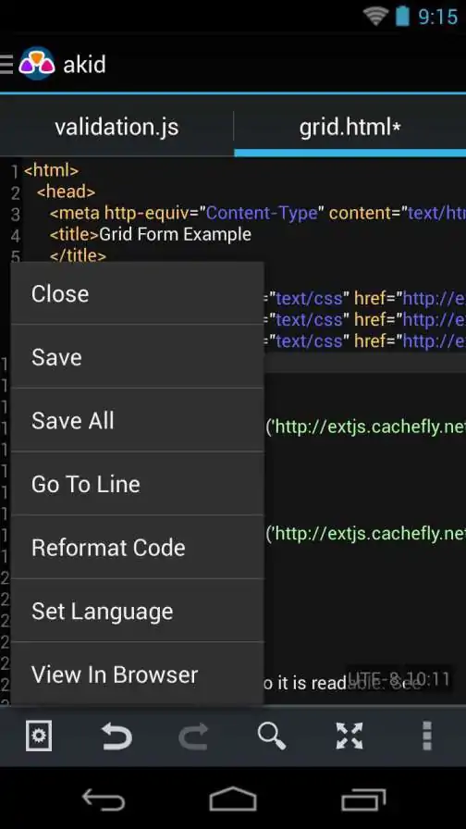Open the file settings gear icon
Viewport: 466px width, 829px height.
tap(39, 736)
